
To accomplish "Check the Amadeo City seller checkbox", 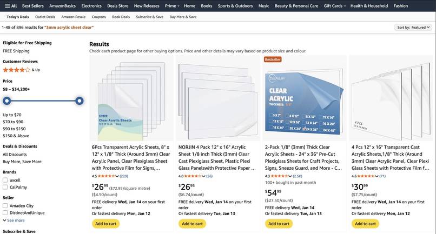I will pos(5,206).
